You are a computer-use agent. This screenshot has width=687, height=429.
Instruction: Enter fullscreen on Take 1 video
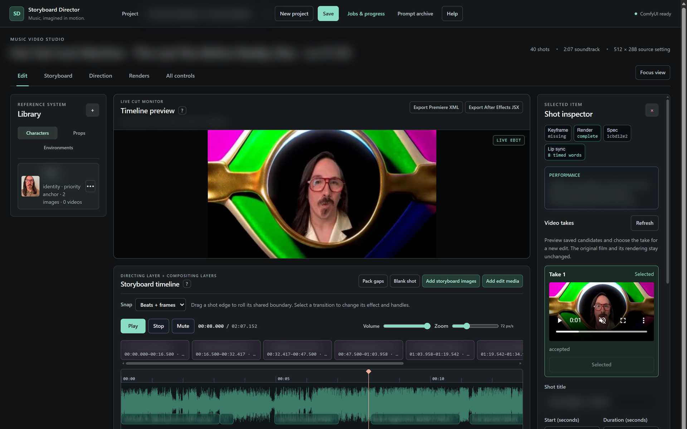[623, 320]
